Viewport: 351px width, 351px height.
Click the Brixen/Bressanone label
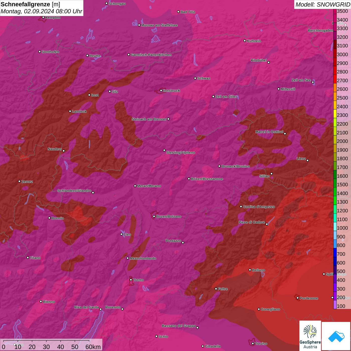[x=207, y=179]
